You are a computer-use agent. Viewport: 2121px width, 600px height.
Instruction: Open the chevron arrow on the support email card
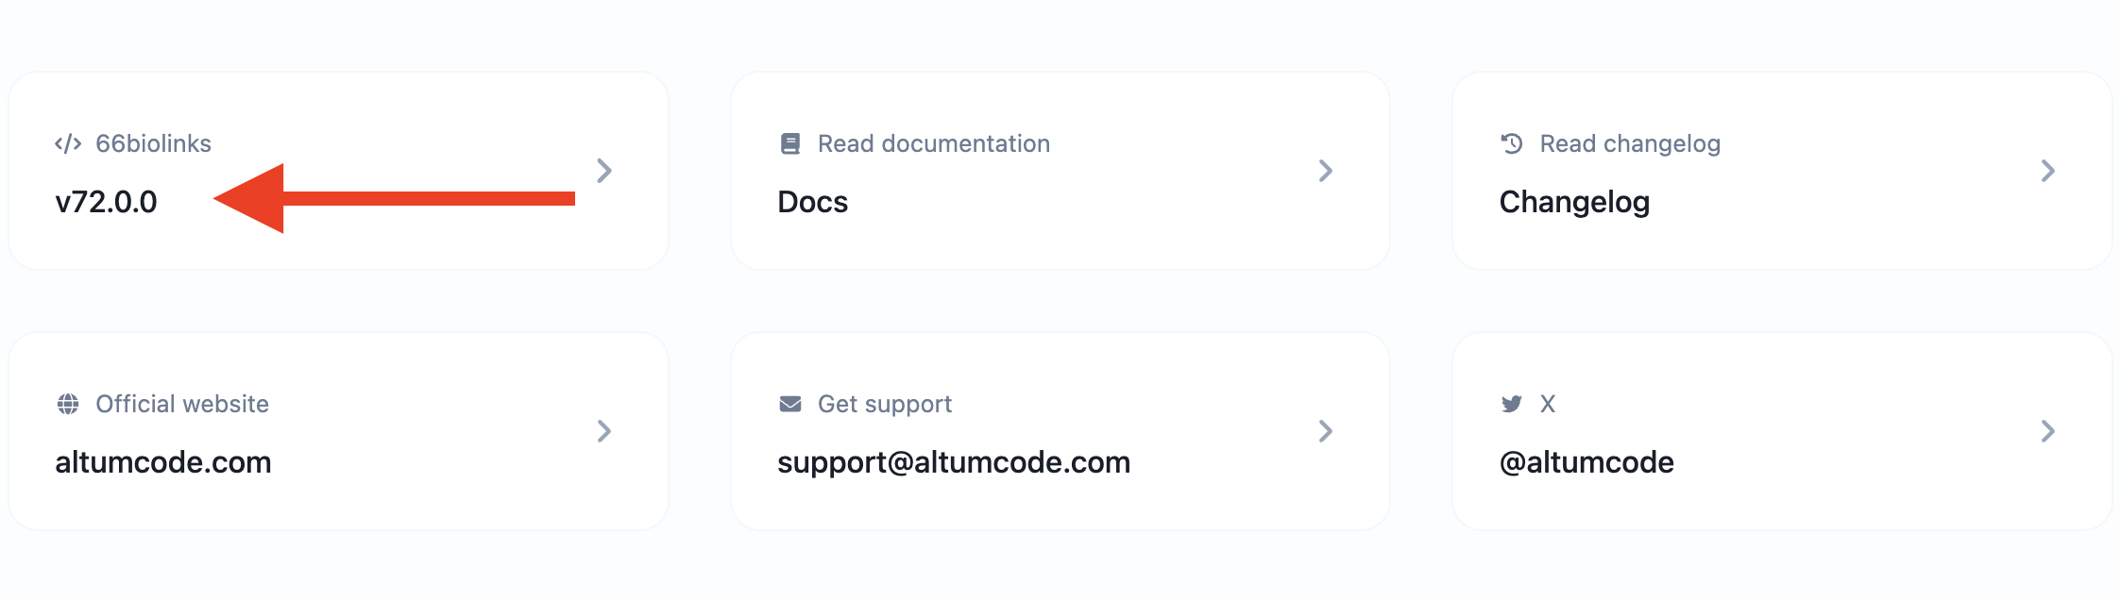(x=1326, y=431)
